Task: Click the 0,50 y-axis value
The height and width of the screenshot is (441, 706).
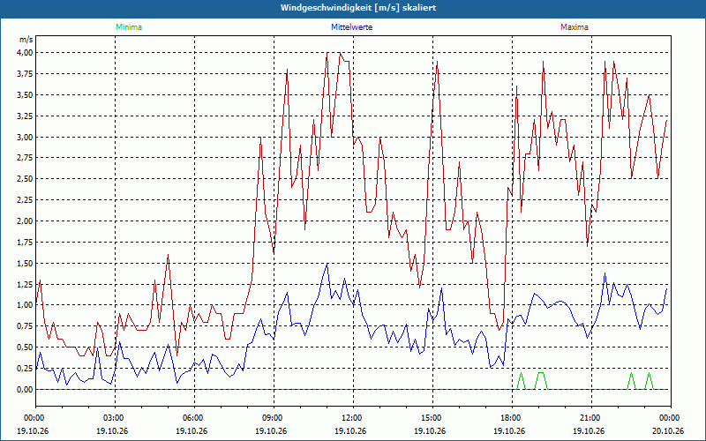Action: (x=25, y=348)
